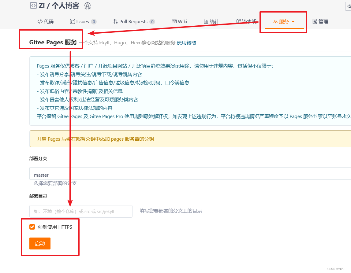Click the Wiki book icon
This screenshot has height=273, width=351.
click(x=174, y=21)
